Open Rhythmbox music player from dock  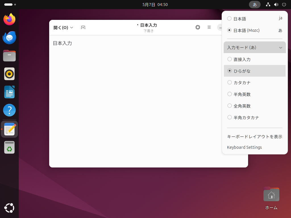(x=9, y=74)
